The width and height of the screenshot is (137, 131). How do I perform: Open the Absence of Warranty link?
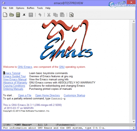15,83
